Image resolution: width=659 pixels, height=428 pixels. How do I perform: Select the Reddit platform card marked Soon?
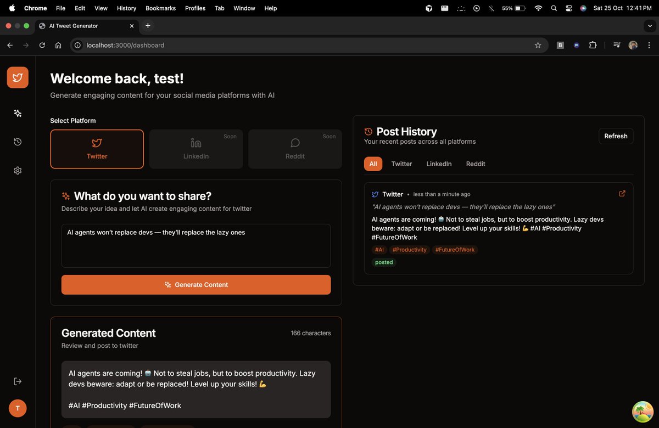point(295,149)
